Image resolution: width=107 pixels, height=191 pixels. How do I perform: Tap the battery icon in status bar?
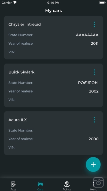[102, 3]
